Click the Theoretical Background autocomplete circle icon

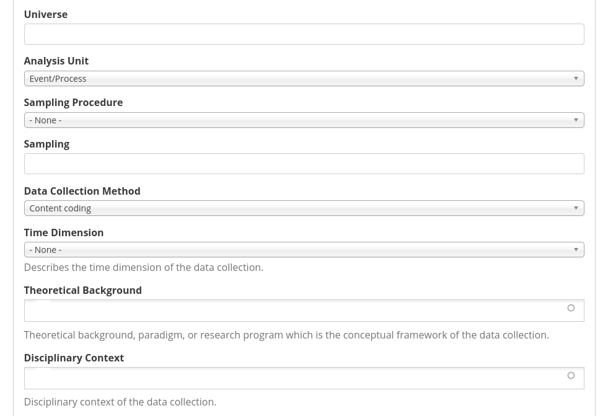click(x=571, y=308)
